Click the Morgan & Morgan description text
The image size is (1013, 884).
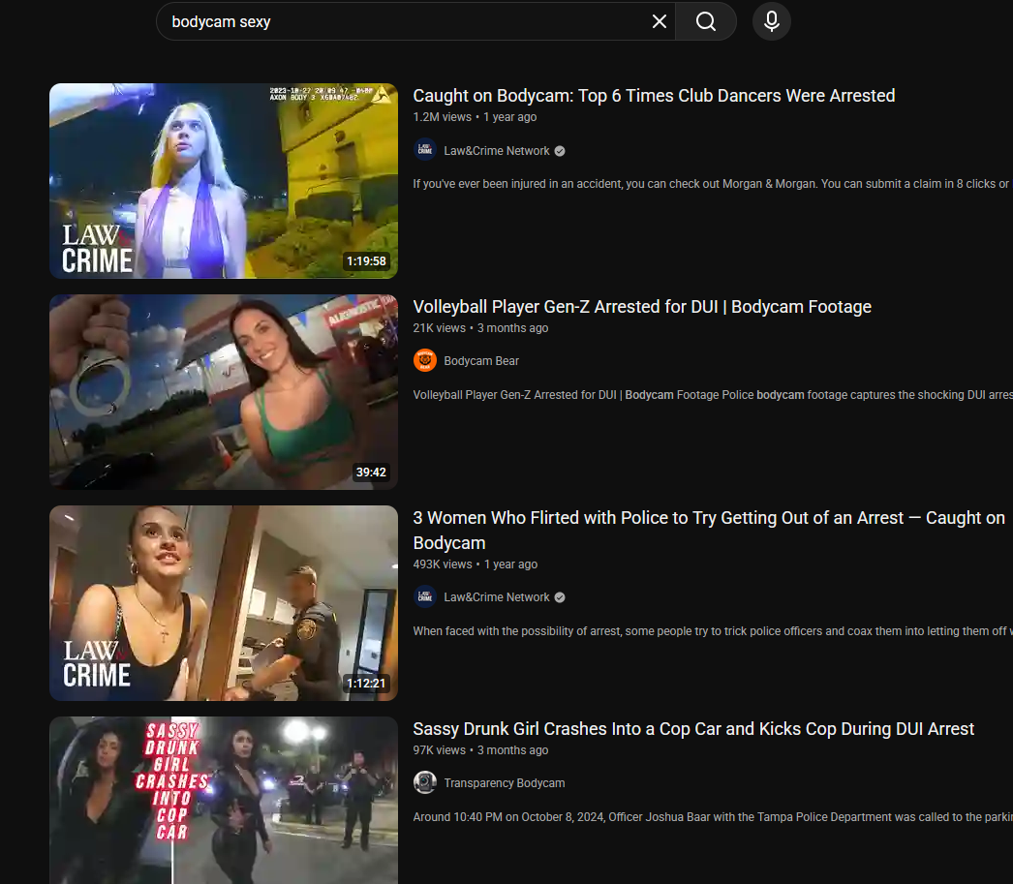pyautogui.click(x=713, y=184)
